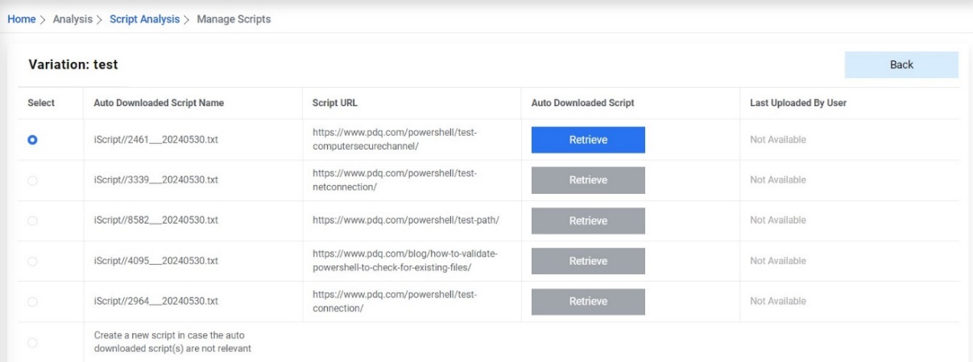Click Retrieve for how-to-validate-powershell row
The height and width of the screenshot is (362, 973).
[588, 261]
